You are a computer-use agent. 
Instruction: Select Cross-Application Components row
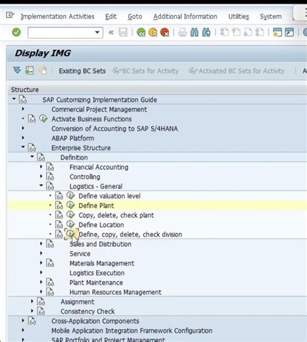point(95,321)
